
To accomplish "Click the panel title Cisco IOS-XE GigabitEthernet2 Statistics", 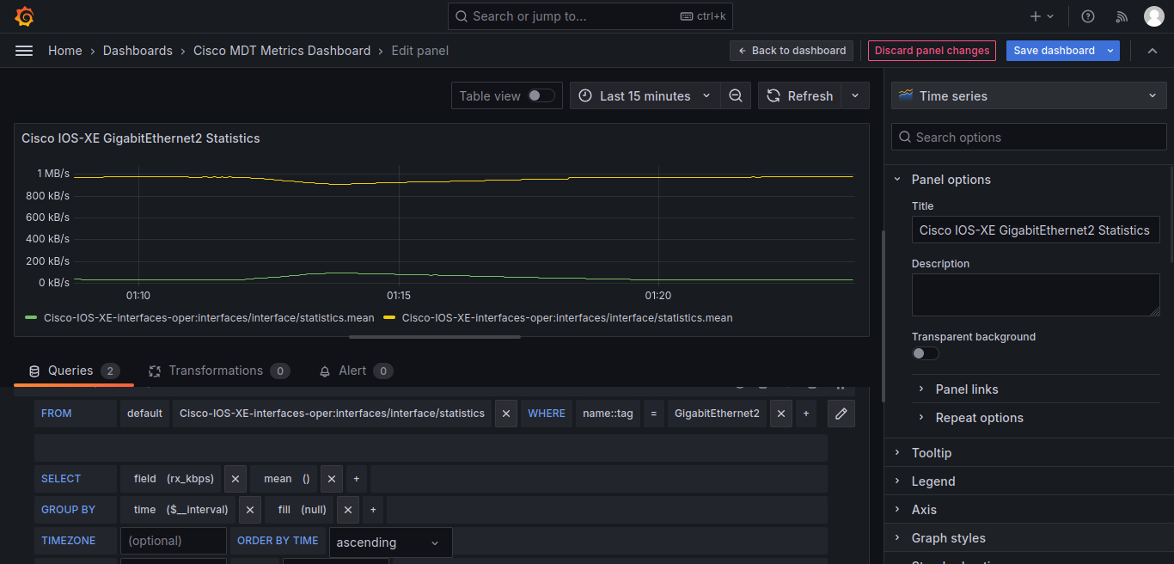I will (141, 138).
